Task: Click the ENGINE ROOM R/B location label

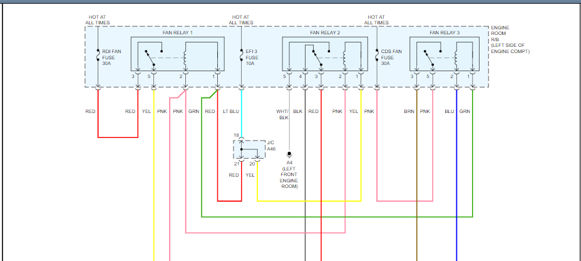Action: (510, 39)
